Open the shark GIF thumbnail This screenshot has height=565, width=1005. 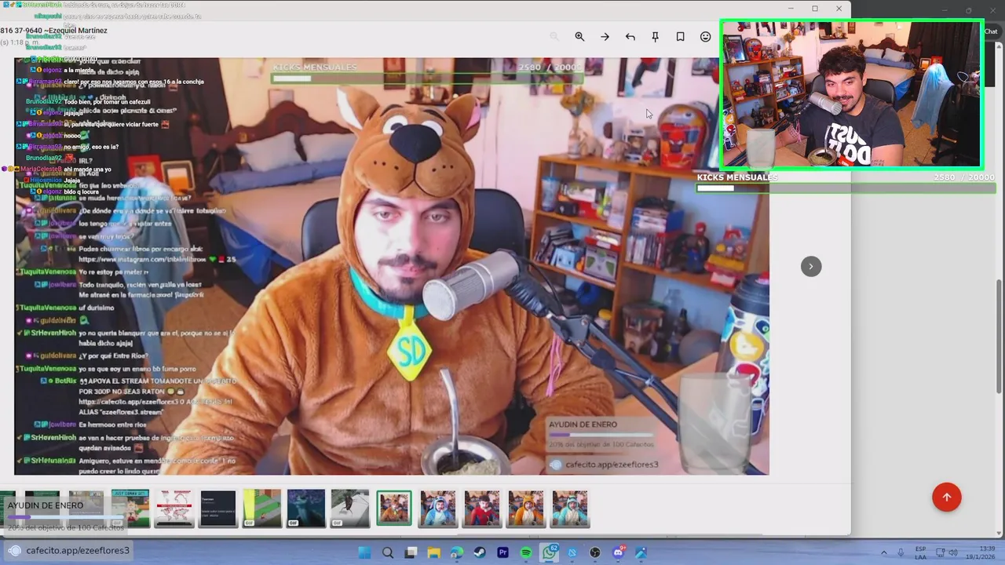305,508
